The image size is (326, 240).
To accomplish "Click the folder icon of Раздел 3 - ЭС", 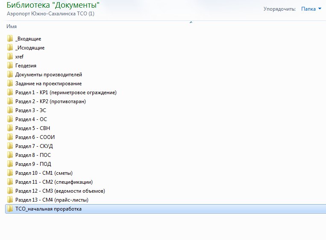I will click(x=10, y=110).
